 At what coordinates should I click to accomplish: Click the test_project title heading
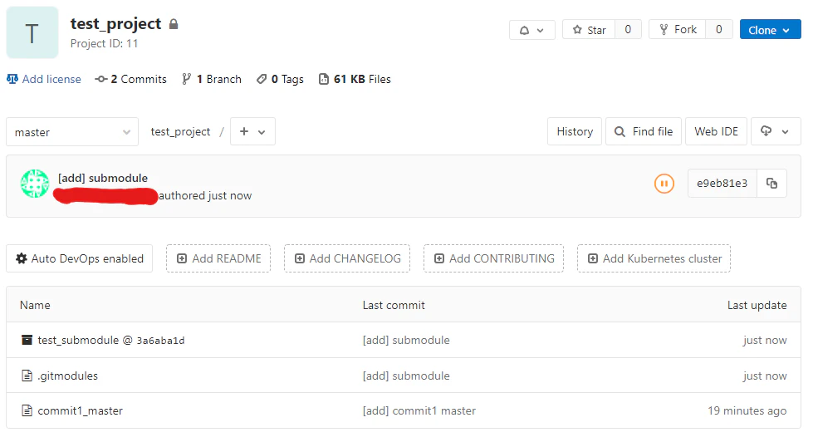115,24
